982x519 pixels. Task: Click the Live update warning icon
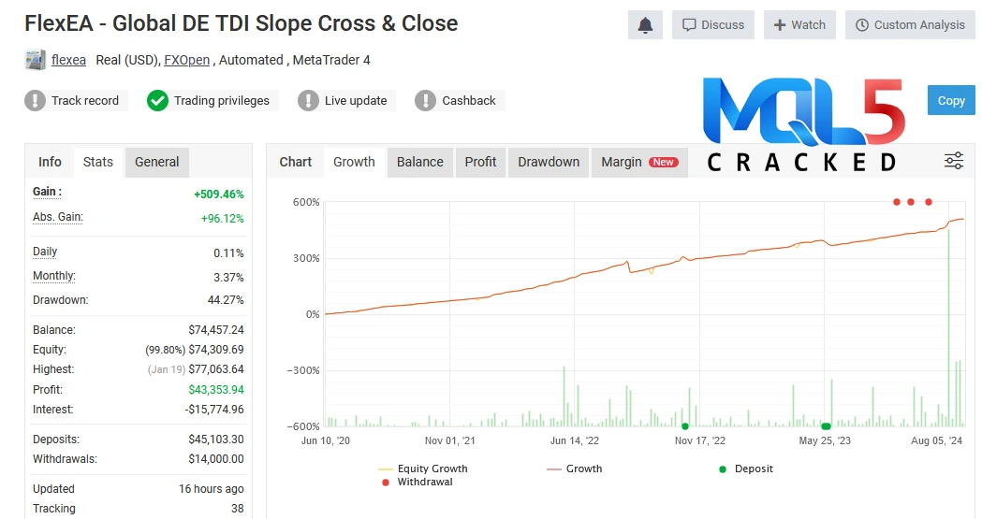[x=308, y=101]
